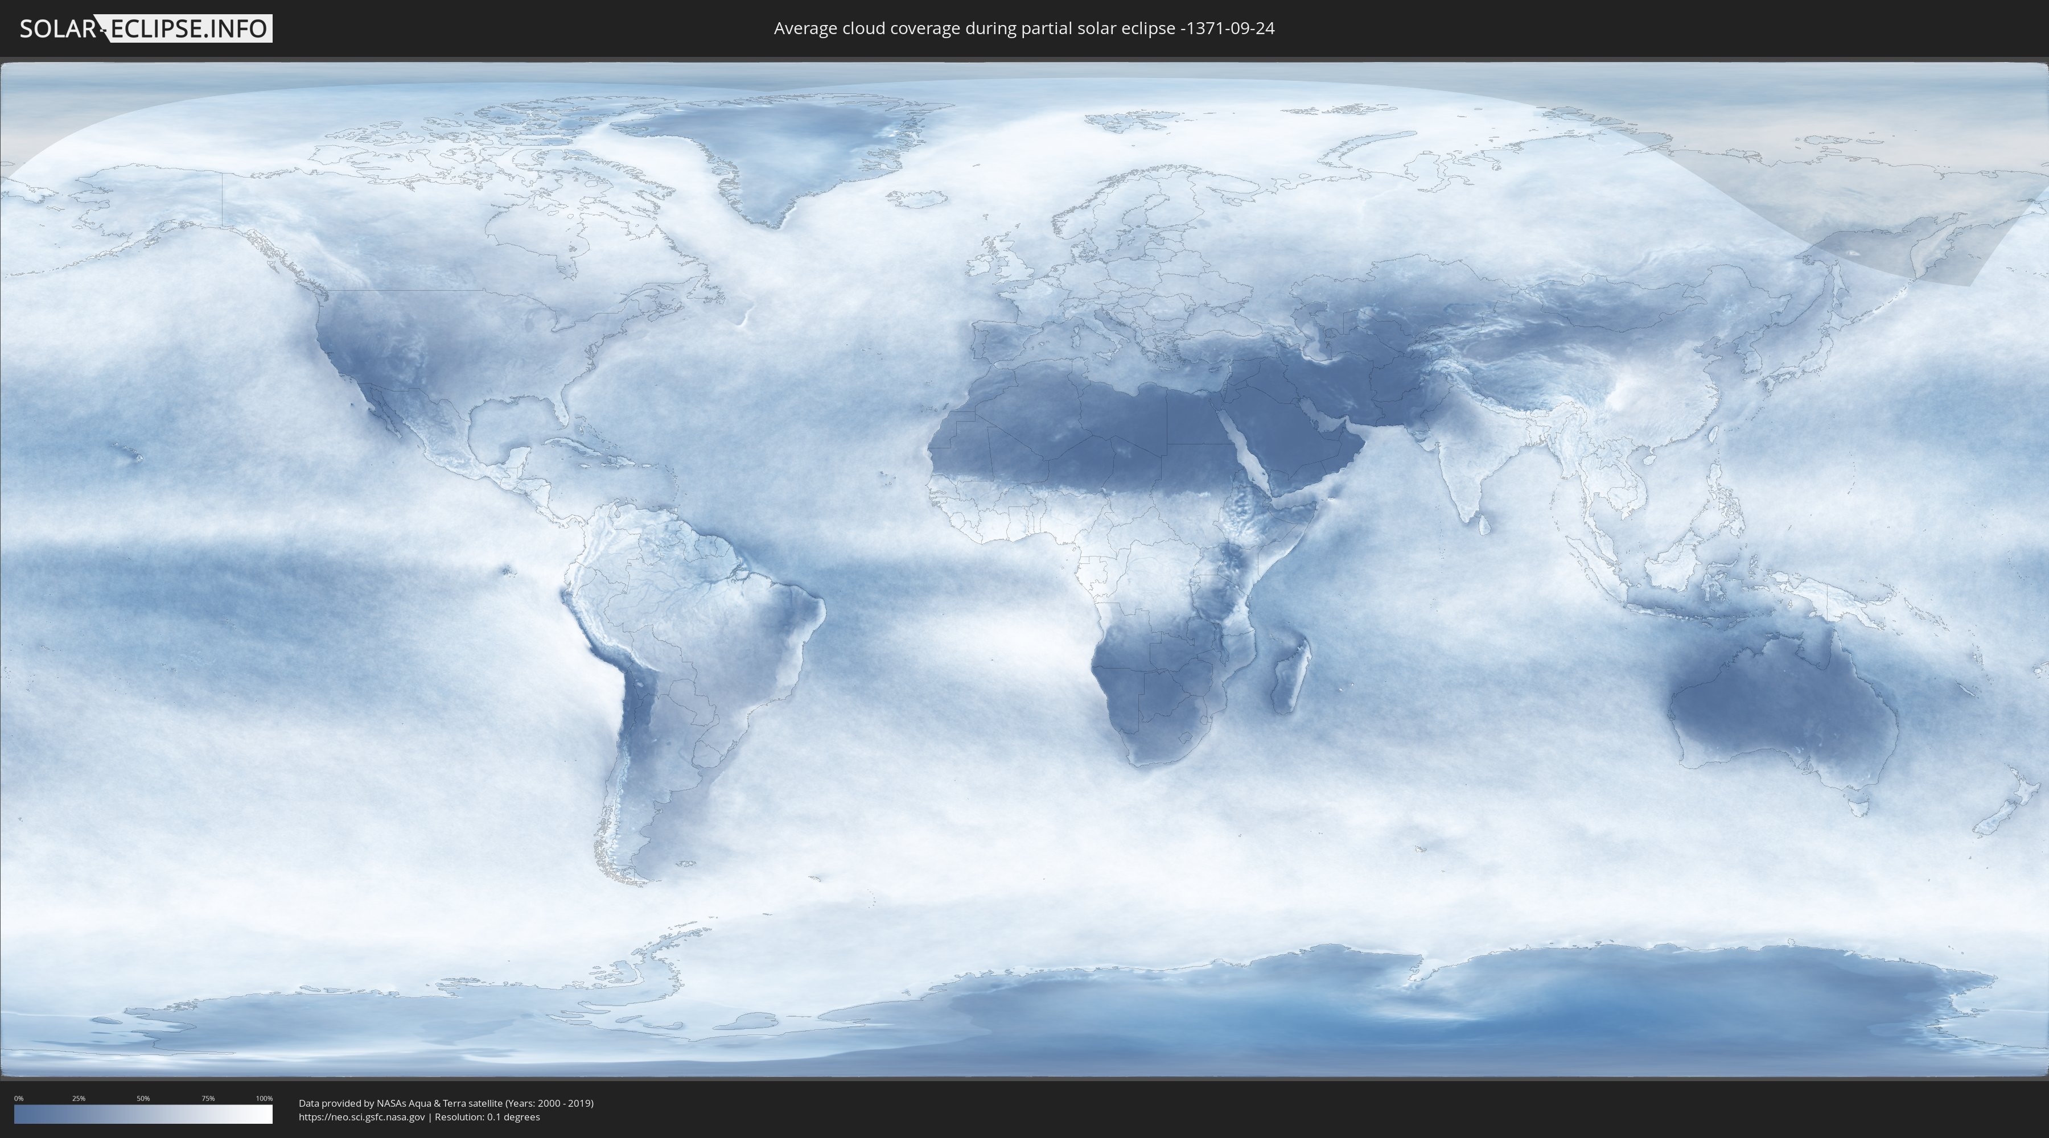Click the 100% legend label
This screenshot has height=1138, width=2049.
[x=264, y=1098]
